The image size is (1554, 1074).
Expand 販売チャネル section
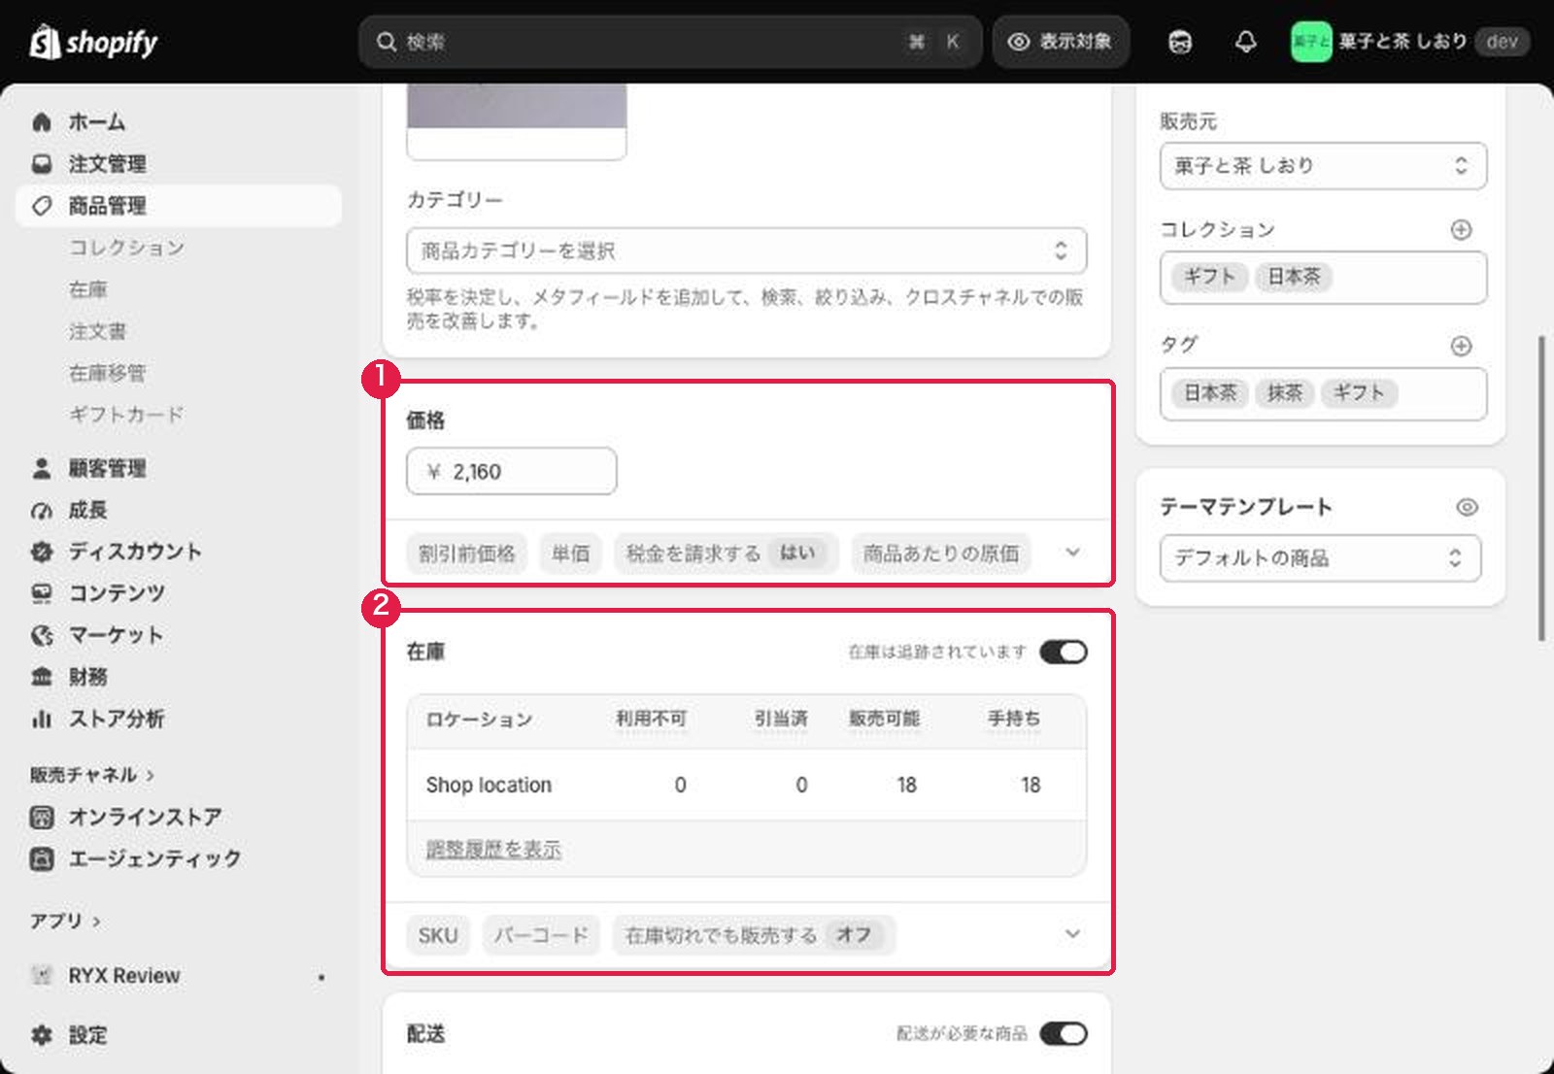pyautogui.click(x=92, y=775)
